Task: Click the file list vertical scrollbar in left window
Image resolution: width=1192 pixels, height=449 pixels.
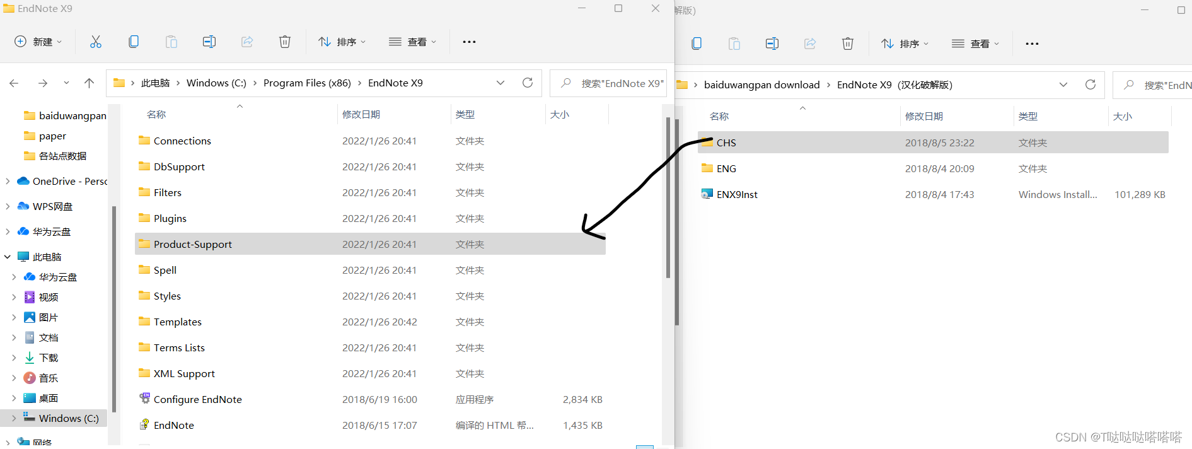Action: [668, 197]
